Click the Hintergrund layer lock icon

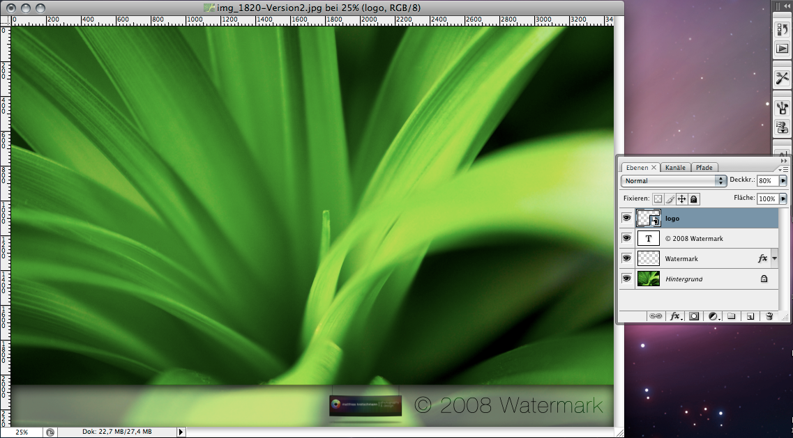tap(764, 279)
